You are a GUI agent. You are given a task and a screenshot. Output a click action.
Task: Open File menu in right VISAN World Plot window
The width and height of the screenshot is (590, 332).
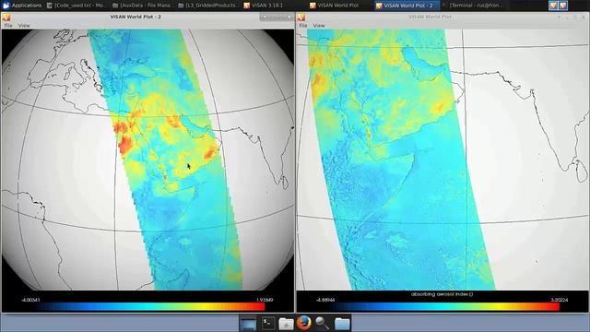click(x=303, y=26)
